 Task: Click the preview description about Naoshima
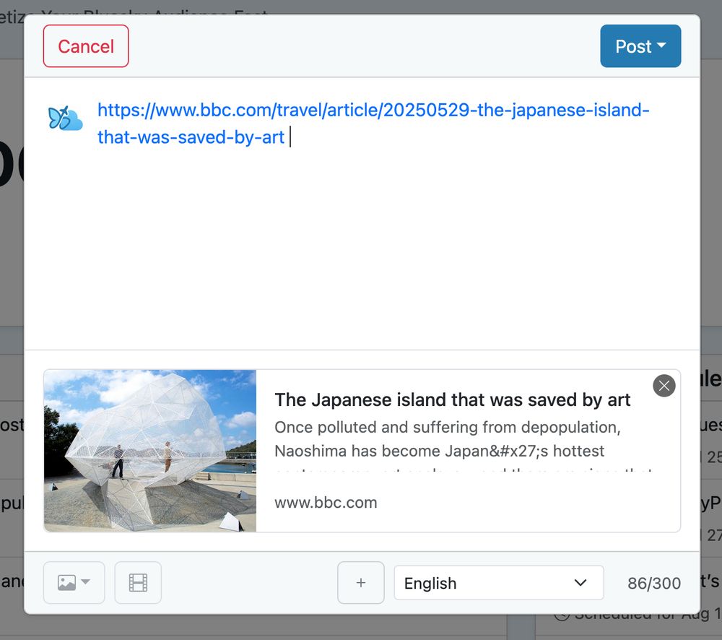tap(464, 445)
